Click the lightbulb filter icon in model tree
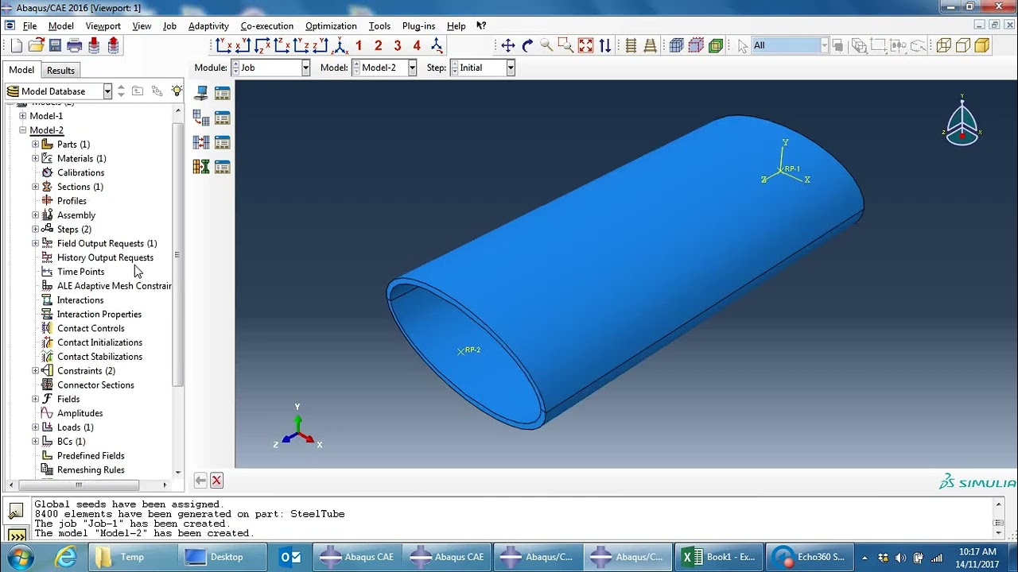 coord(177,91)
